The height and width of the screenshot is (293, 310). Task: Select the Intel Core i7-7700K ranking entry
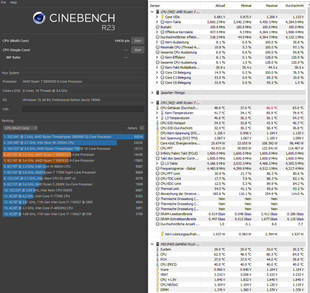pyautogui.click(x=73, y=196)
